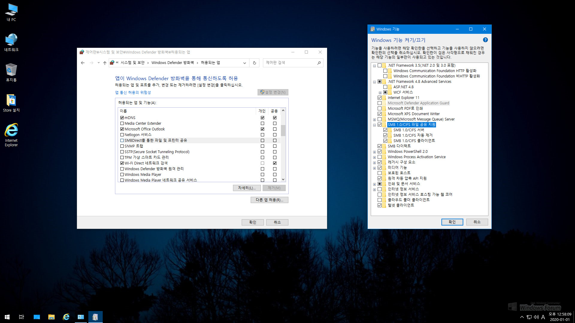Collapse .NET Framework 4.8 Advanced Services

pos(374,82)
